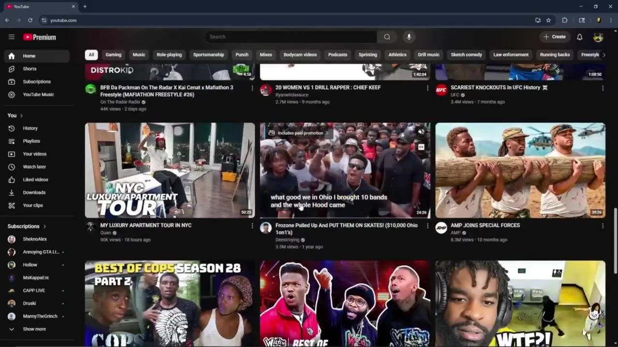Unmute the Frozone preview video
618x347 pixels.
point(421,132)
